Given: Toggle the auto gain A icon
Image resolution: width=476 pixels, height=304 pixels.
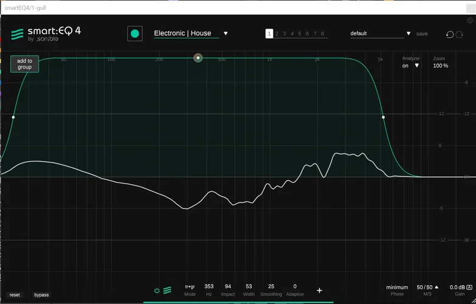Looking at the screenshot, I should click(469, 288).
